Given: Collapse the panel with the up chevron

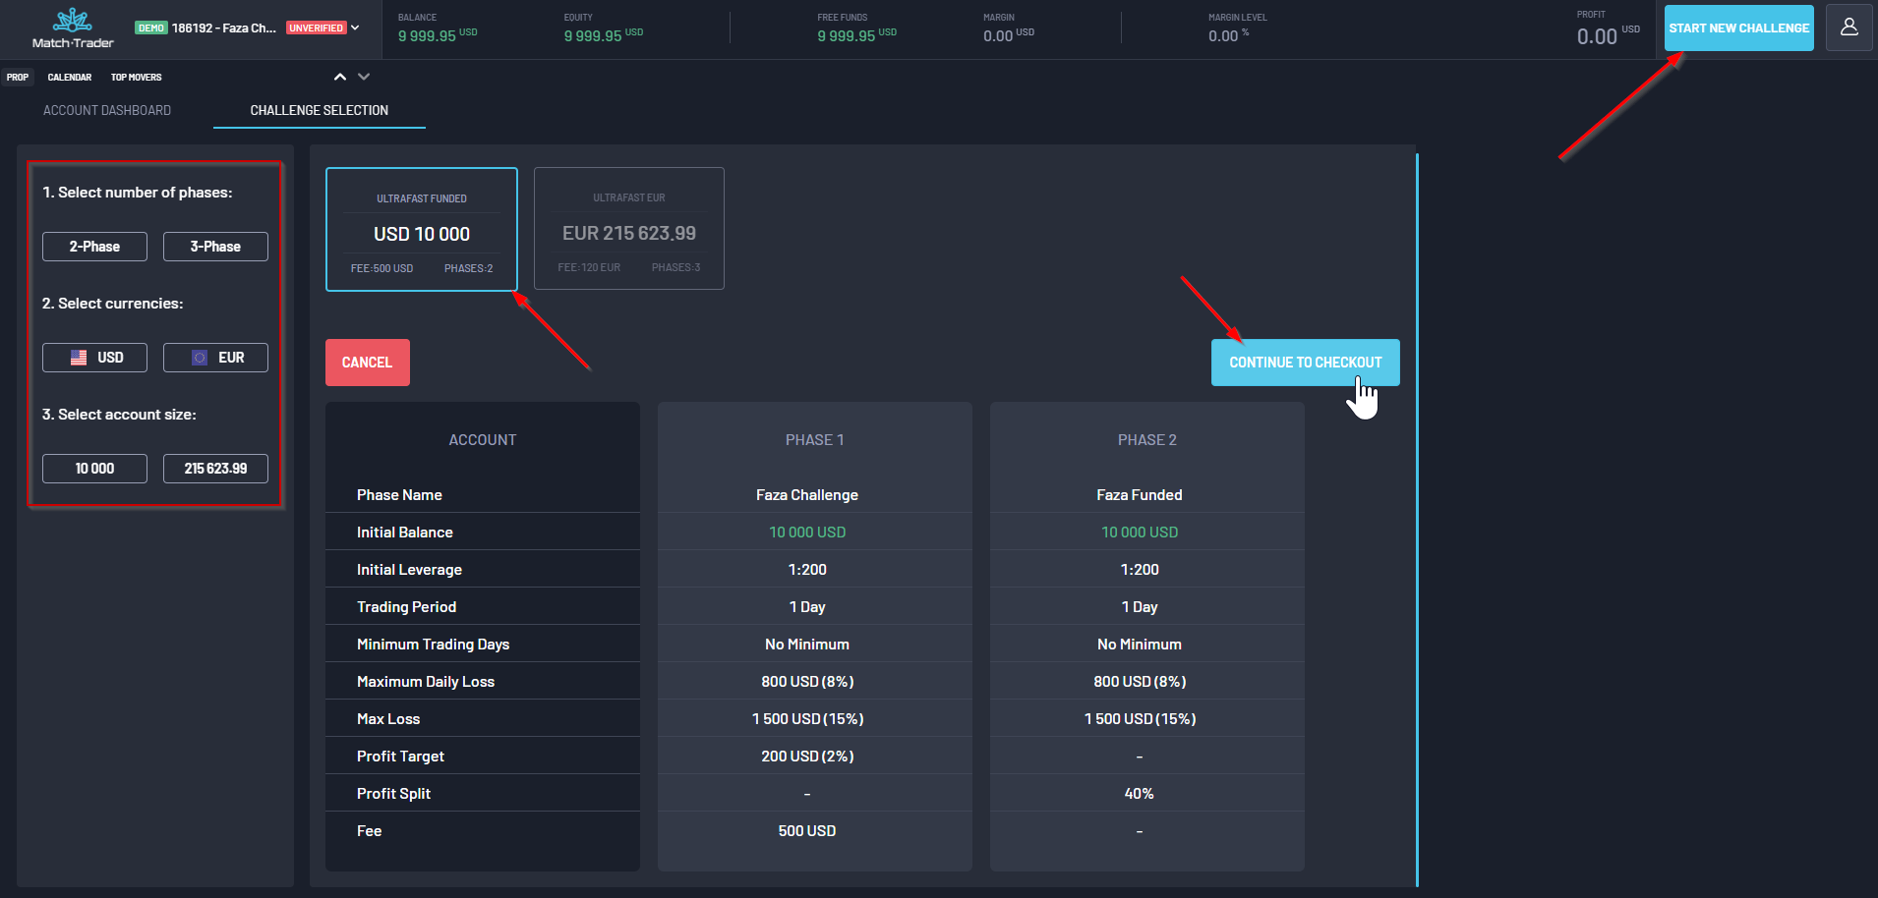Looking at the screenshot, I should [339, 76].
